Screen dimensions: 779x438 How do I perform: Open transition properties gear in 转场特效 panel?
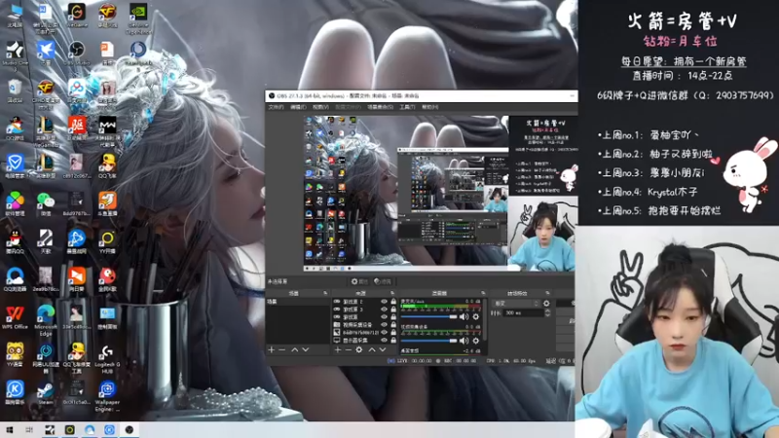coord(547,303)
